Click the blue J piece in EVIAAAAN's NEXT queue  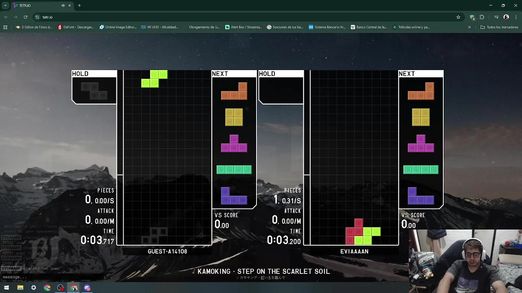(421, 196)
